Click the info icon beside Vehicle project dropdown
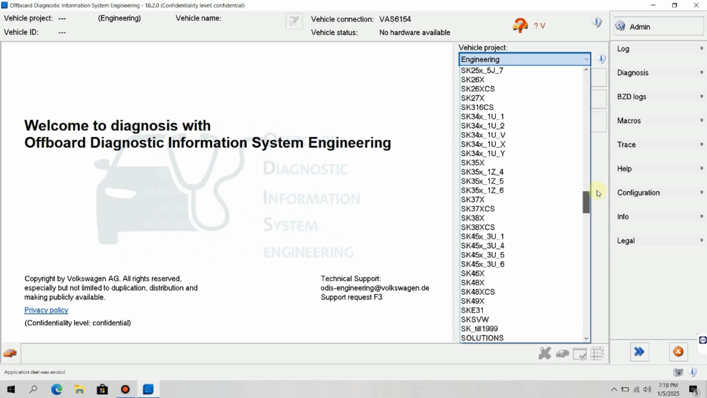This screenshot has height=398, width=707. [x=601, y=59]
